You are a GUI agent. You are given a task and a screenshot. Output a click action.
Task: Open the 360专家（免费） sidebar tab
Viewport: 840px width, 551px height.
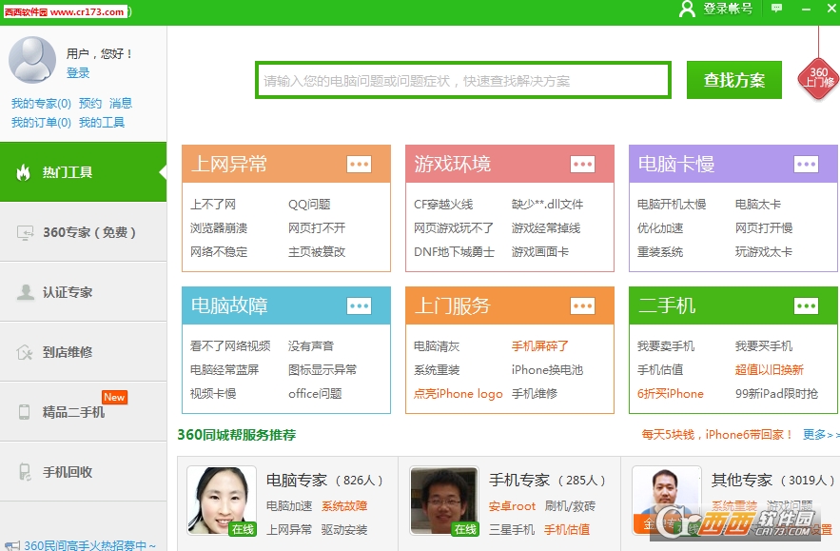[x=89, y=232]
